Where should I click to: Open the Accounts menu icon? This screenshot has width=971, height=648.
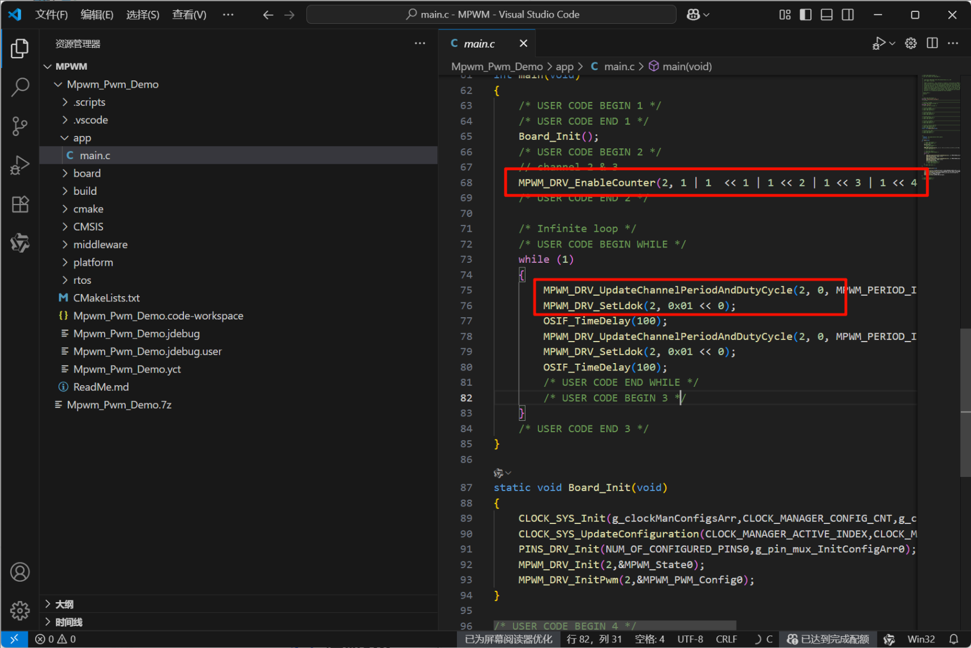click(20, 572)
